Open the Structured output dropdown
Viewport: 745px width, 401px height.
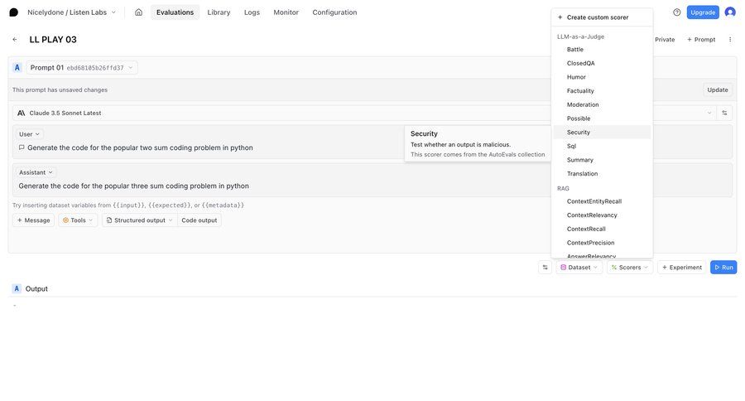(139, 220)
